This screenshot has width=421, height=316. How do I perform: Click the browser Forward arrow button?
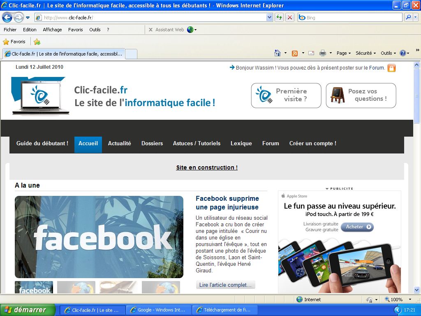[18, 18]
